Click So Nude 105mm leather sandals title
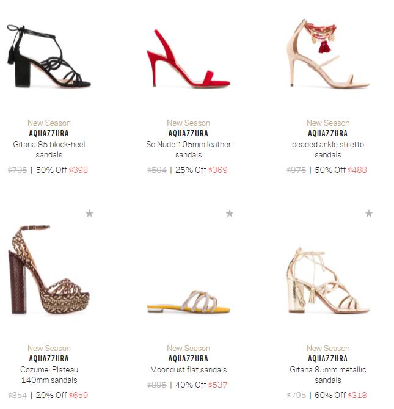This screenshot has height=409, width=394. [x=189, y=150]
